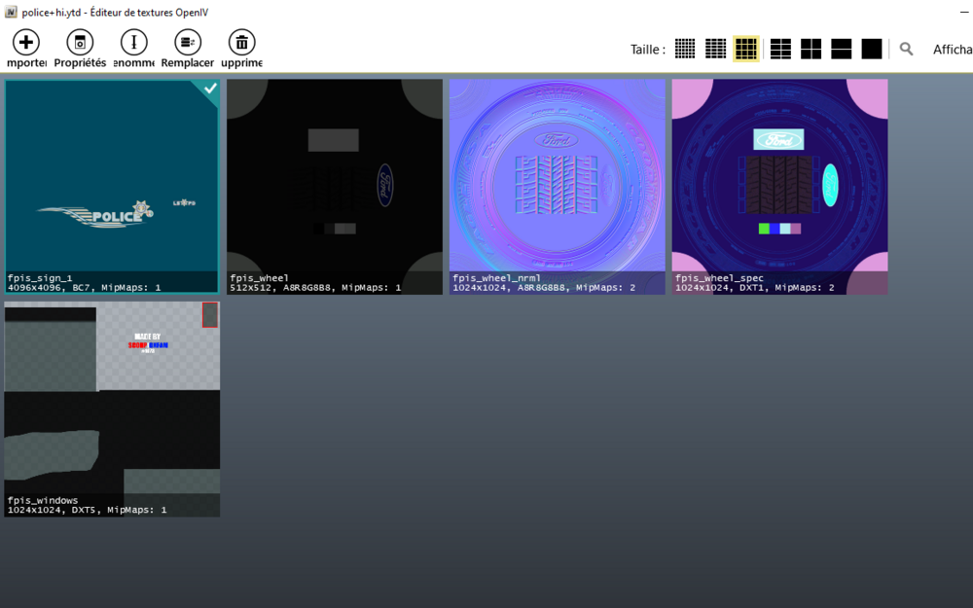The height and width of the screenshot is (608, 973).
Task: Pick the four-tile thumbnail layout icon
Action: click(x=811, y=48)
